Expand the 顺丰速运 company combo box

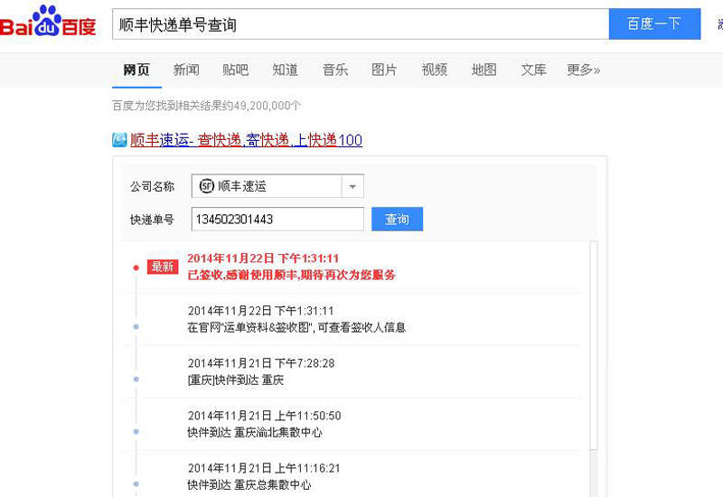[277, 186]
